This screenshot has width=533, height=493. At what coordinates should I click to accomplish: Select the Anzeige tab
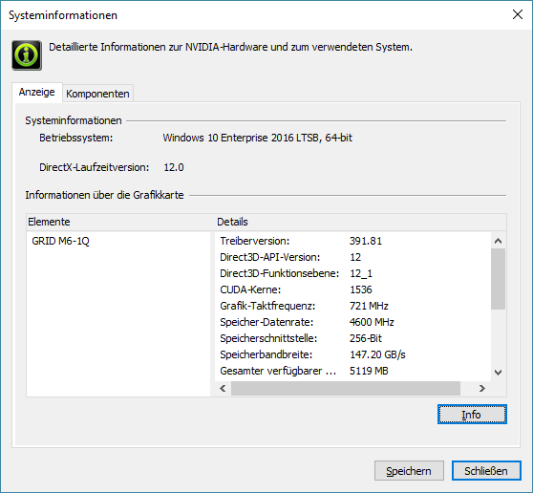pos(36,92)
